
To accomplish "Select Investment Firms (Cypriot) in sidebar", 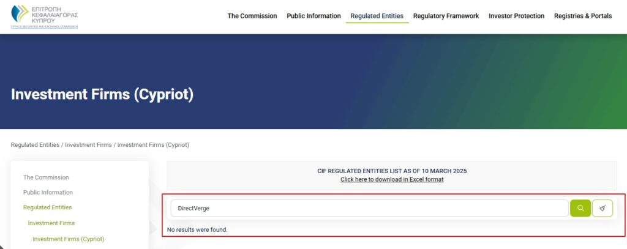I will click(69, 239).
